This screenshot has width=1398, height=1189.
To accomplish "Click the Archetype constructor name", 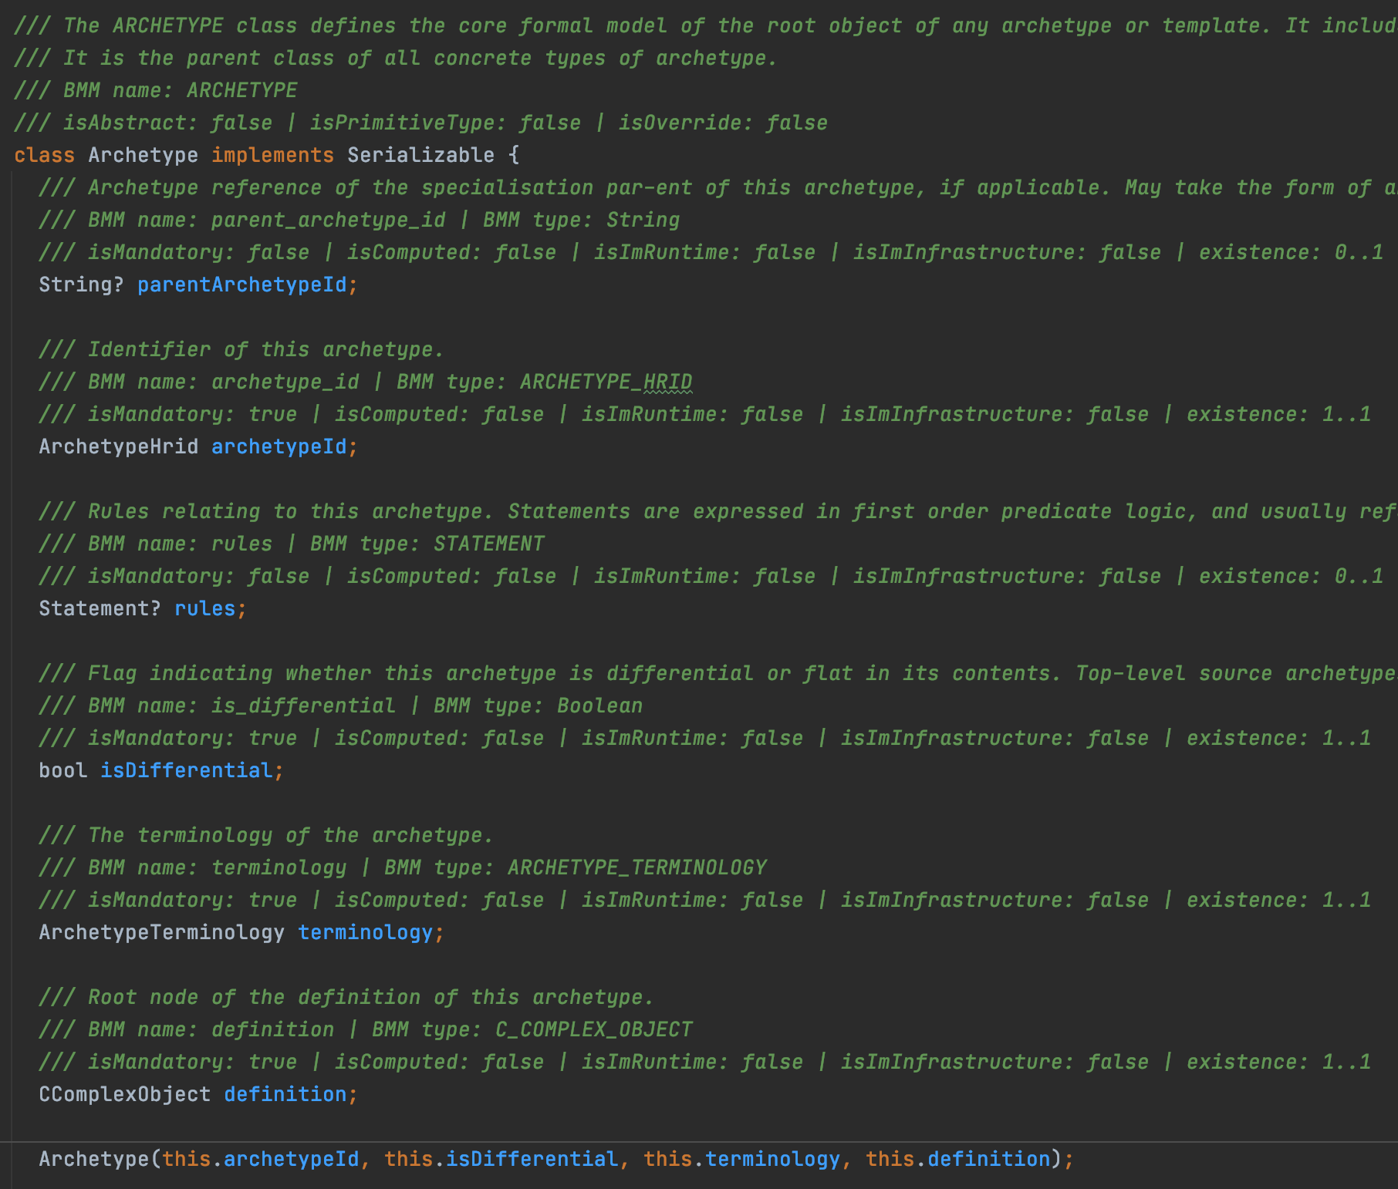I will 93,1159.
